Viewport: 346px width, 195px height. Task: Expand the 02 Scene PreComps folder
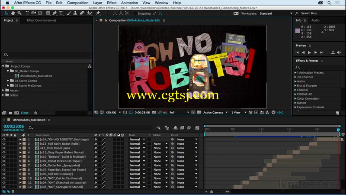(8, 85)
